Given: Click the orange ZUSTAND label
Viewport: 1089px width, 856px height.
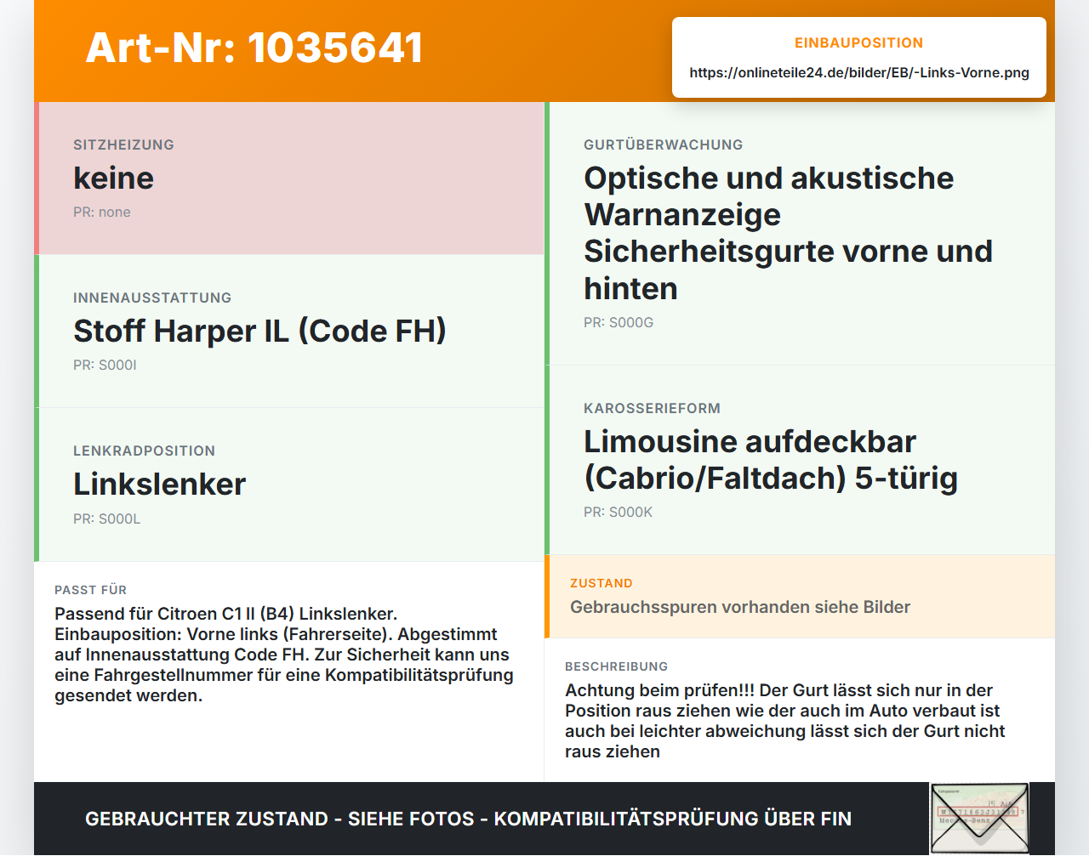Looking at the screenshot, I should 601,583.
